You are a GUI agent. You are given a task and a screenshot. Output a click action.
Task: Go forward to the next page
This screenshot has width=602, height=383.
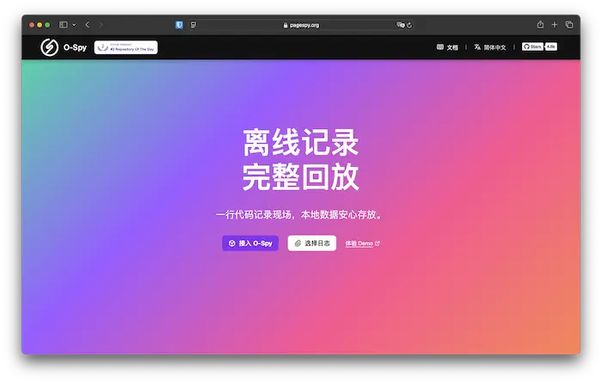point(101,25)
